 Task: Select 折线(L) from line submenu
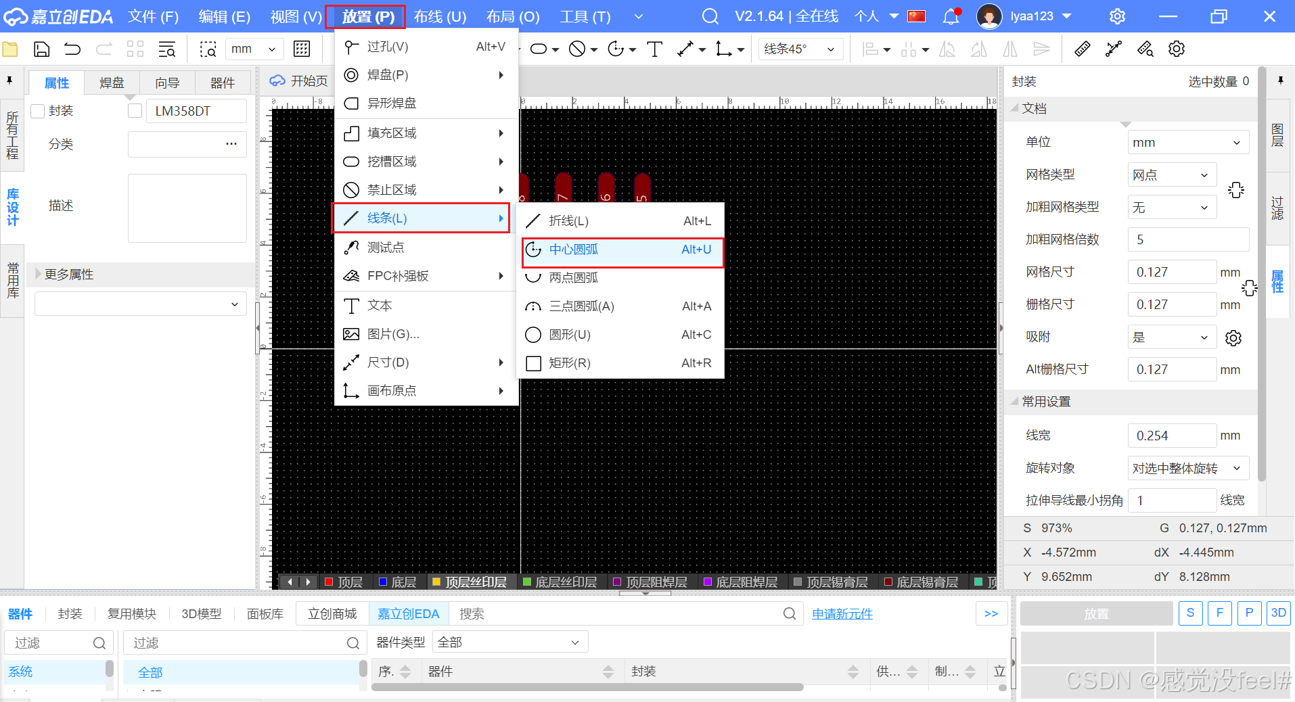point(620,221)
